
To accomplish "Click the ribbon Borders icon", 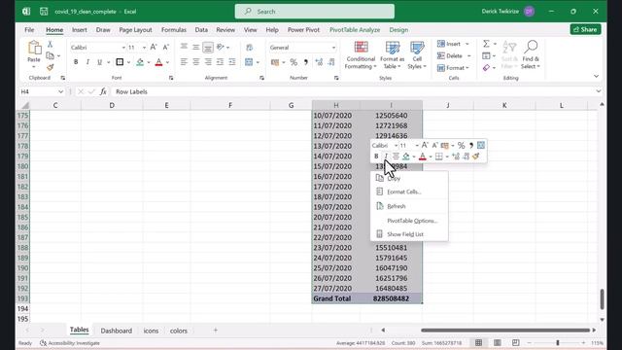I will pos(120,62).
